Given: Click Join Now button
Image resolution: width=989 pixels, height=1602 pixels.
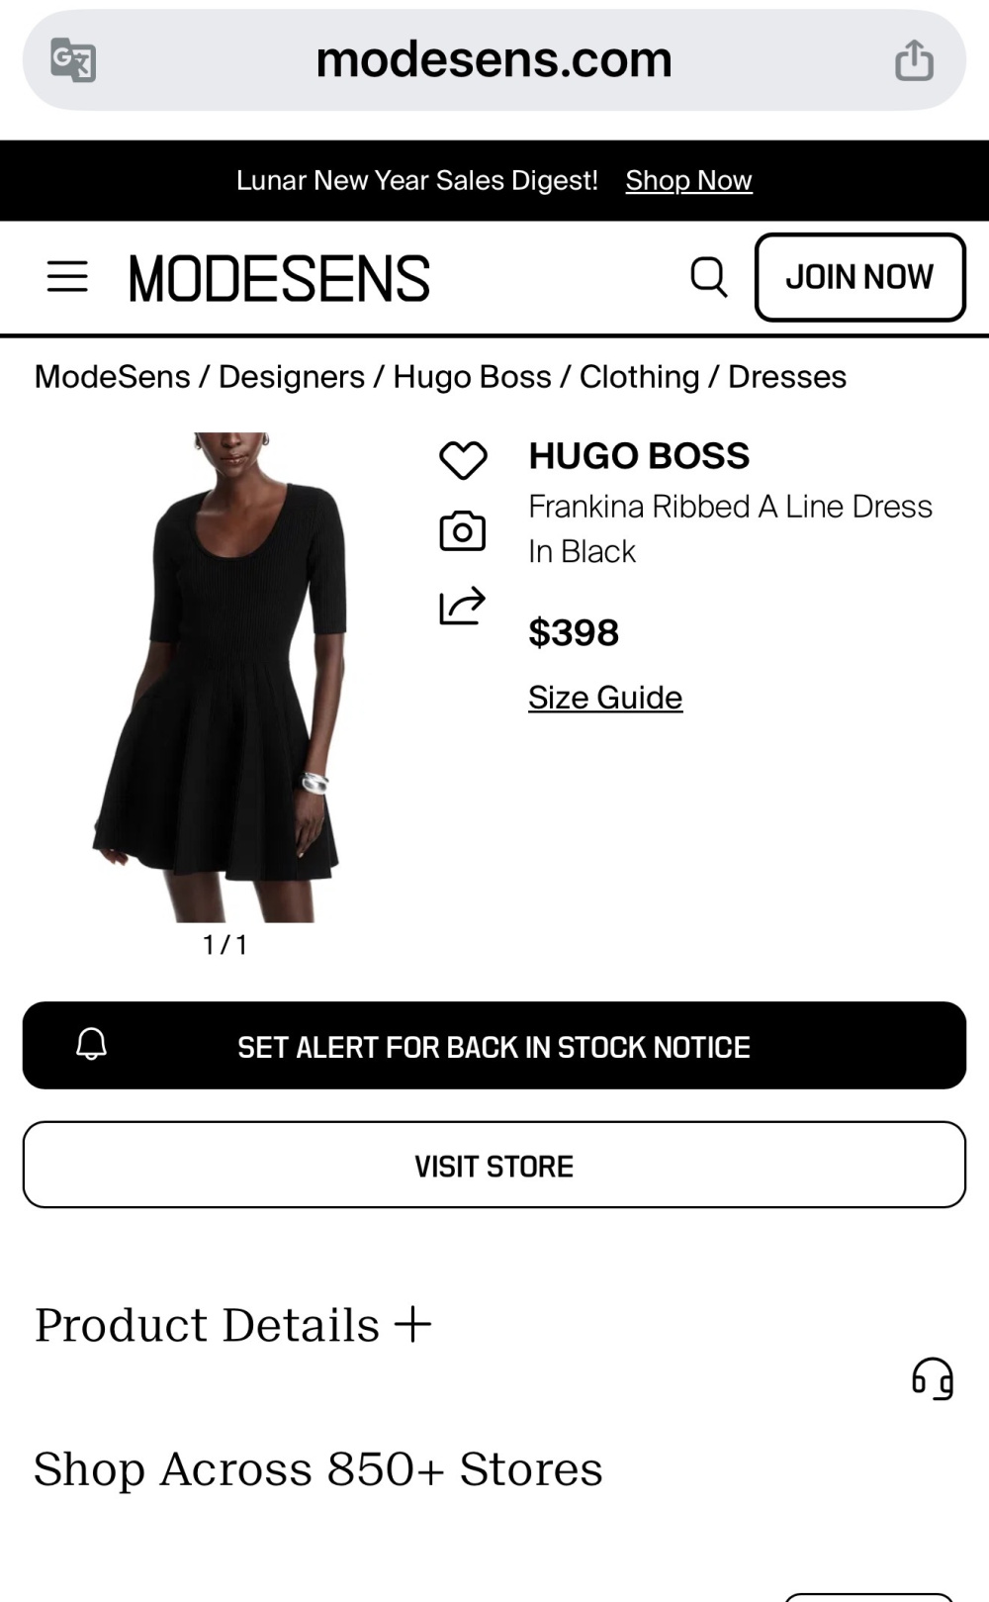Looking at the screenshot, I should tap(859, 277).
